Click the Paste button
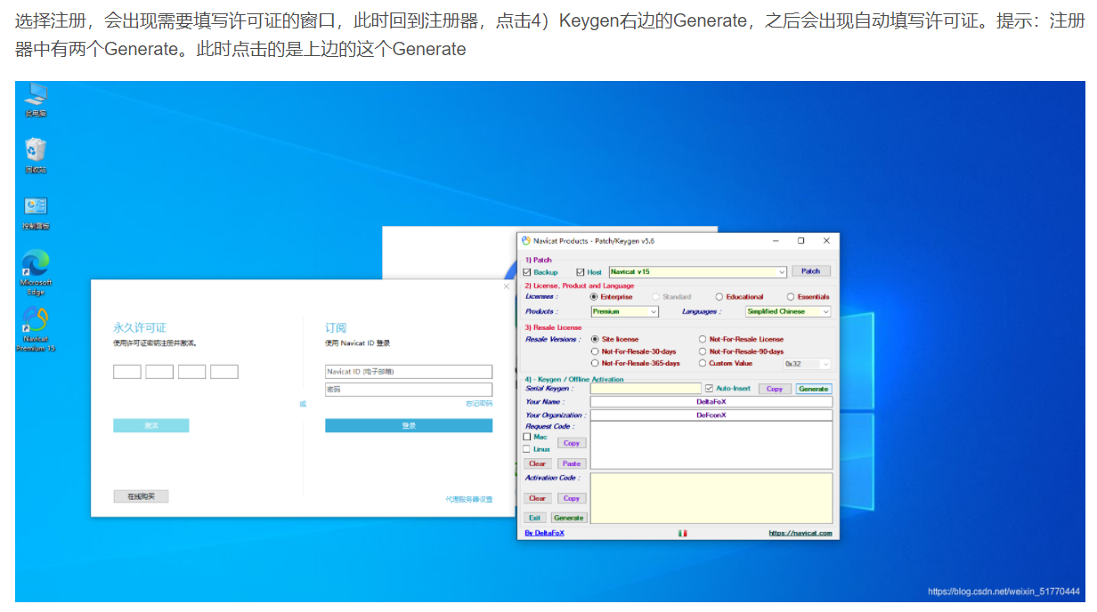The height and width of the screenshot is (612, 1097). pyautogui.click(x=572, y=463)
